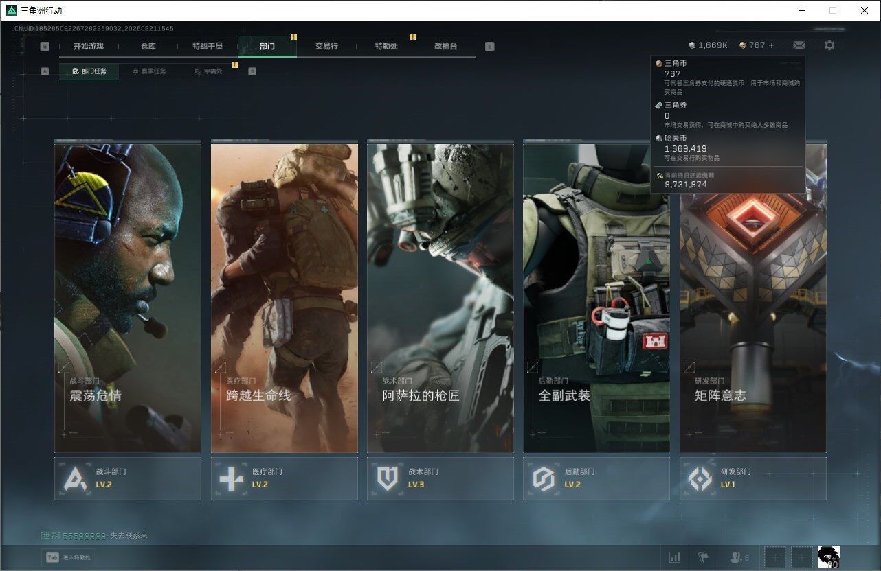Go to the 特战干员 tab
The width and height of the screenshot is (881, 571).
[208, 46]
